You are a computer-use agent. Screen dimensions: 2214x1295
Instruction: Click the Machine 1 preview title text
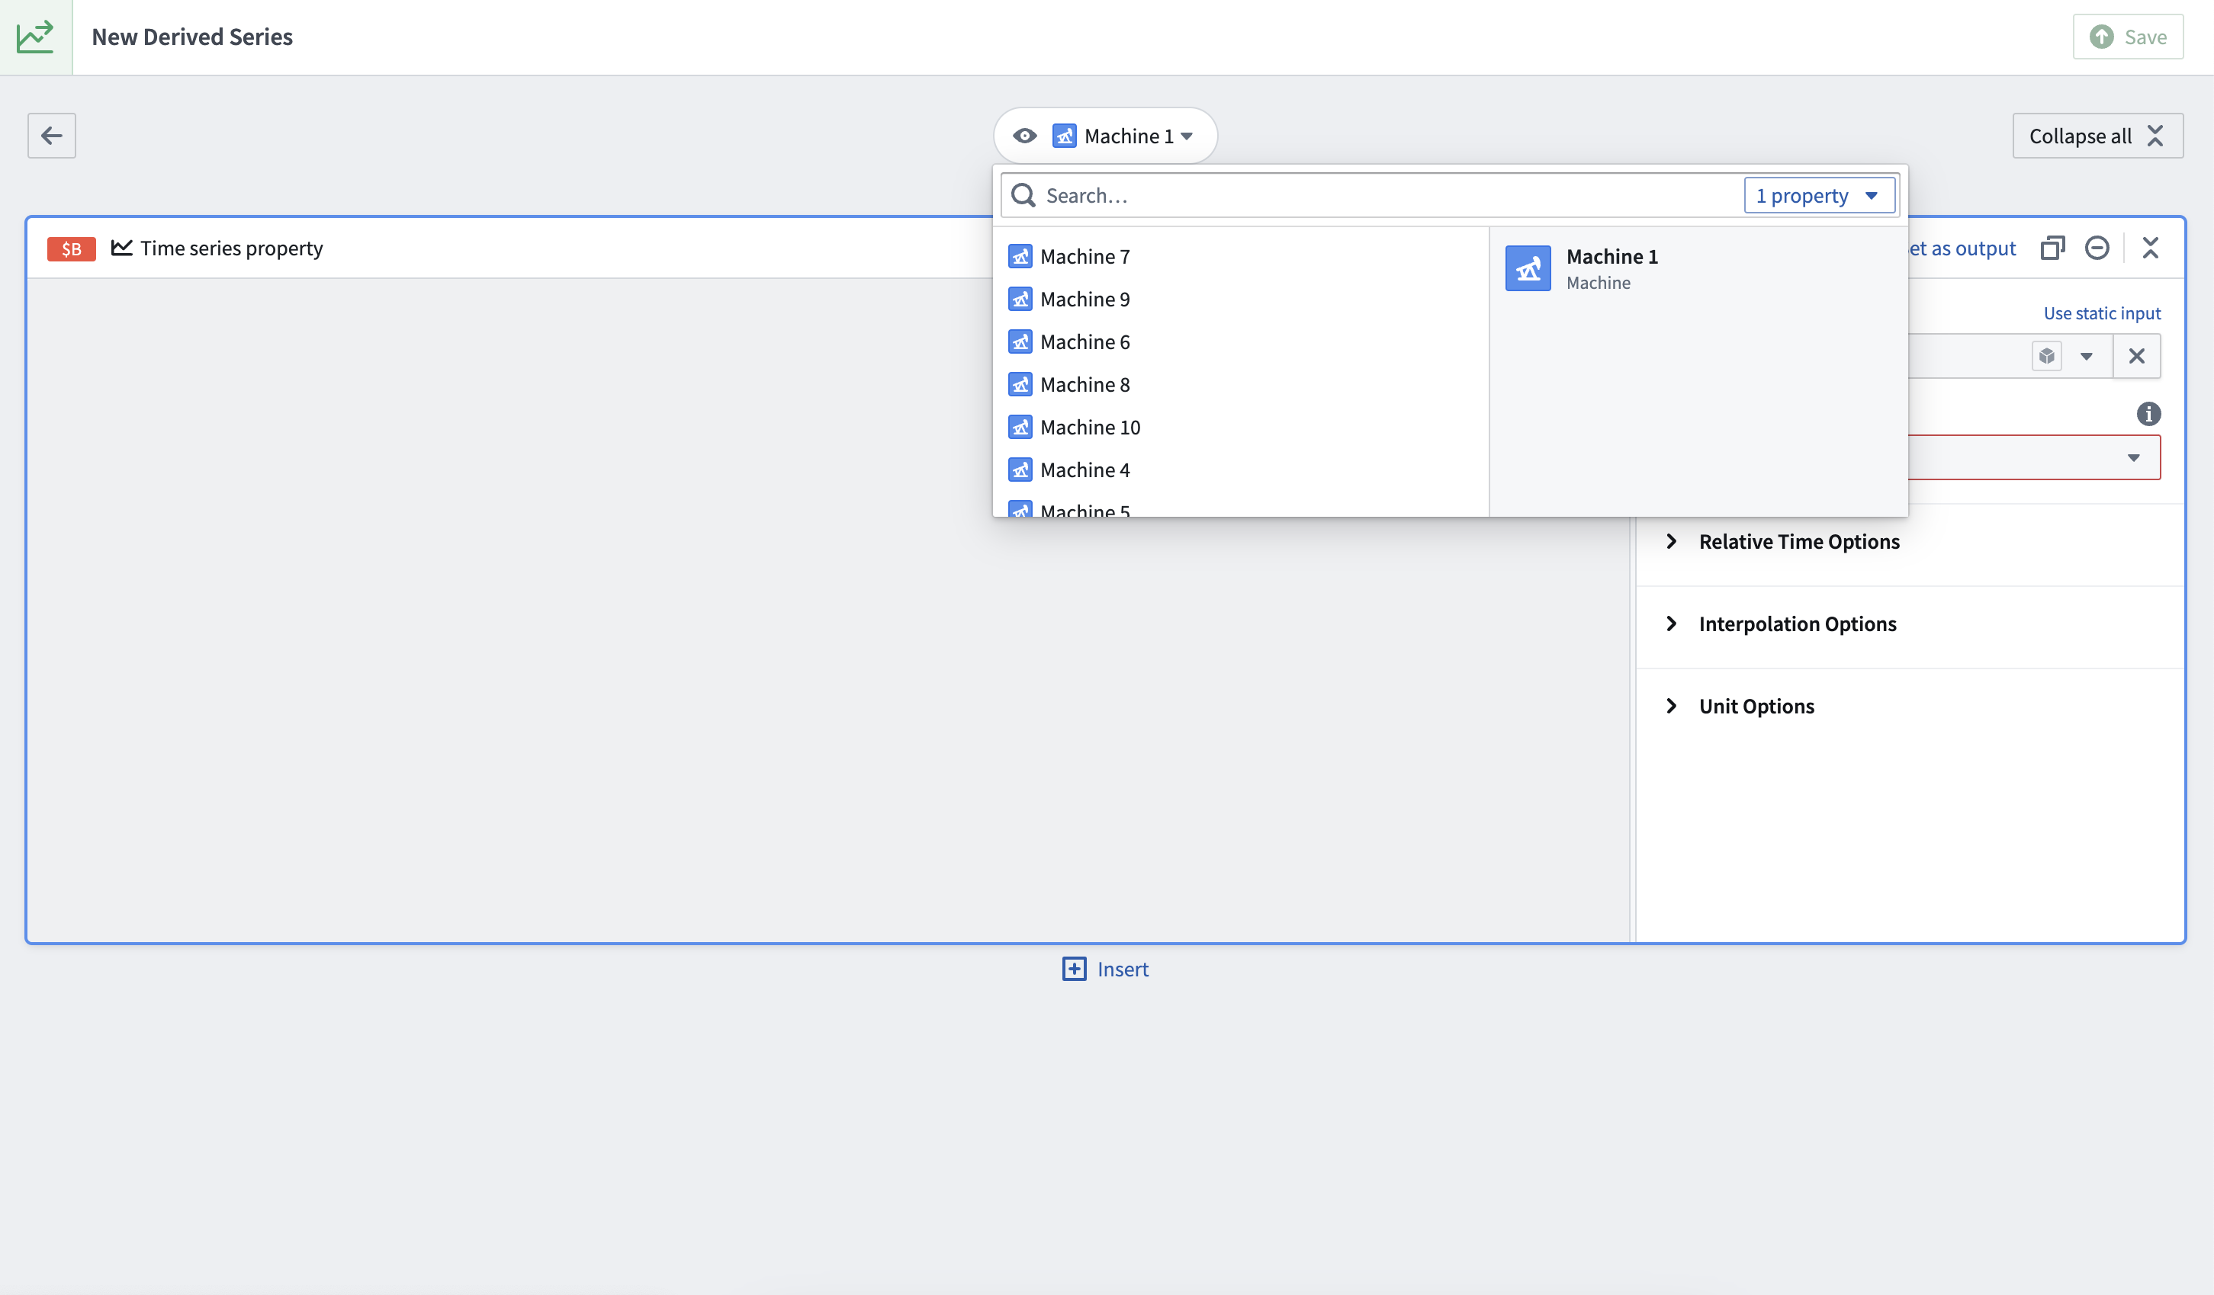coord(1612,256)
